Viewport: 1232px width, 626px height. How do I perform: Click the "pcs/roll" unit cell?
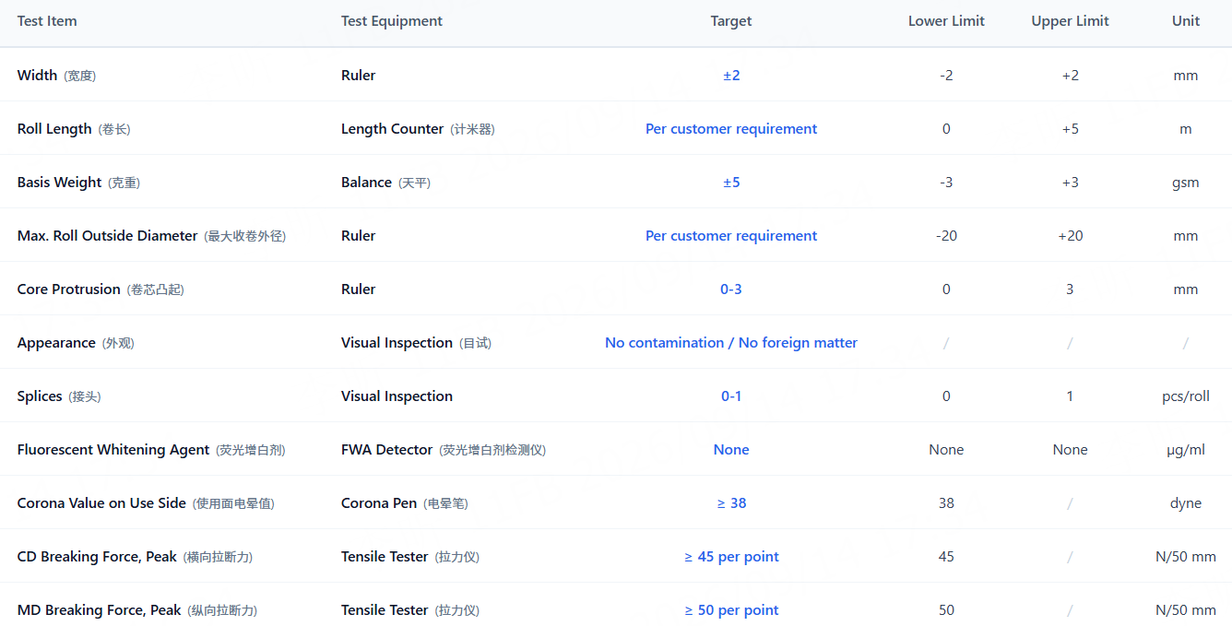(1186, 396)
